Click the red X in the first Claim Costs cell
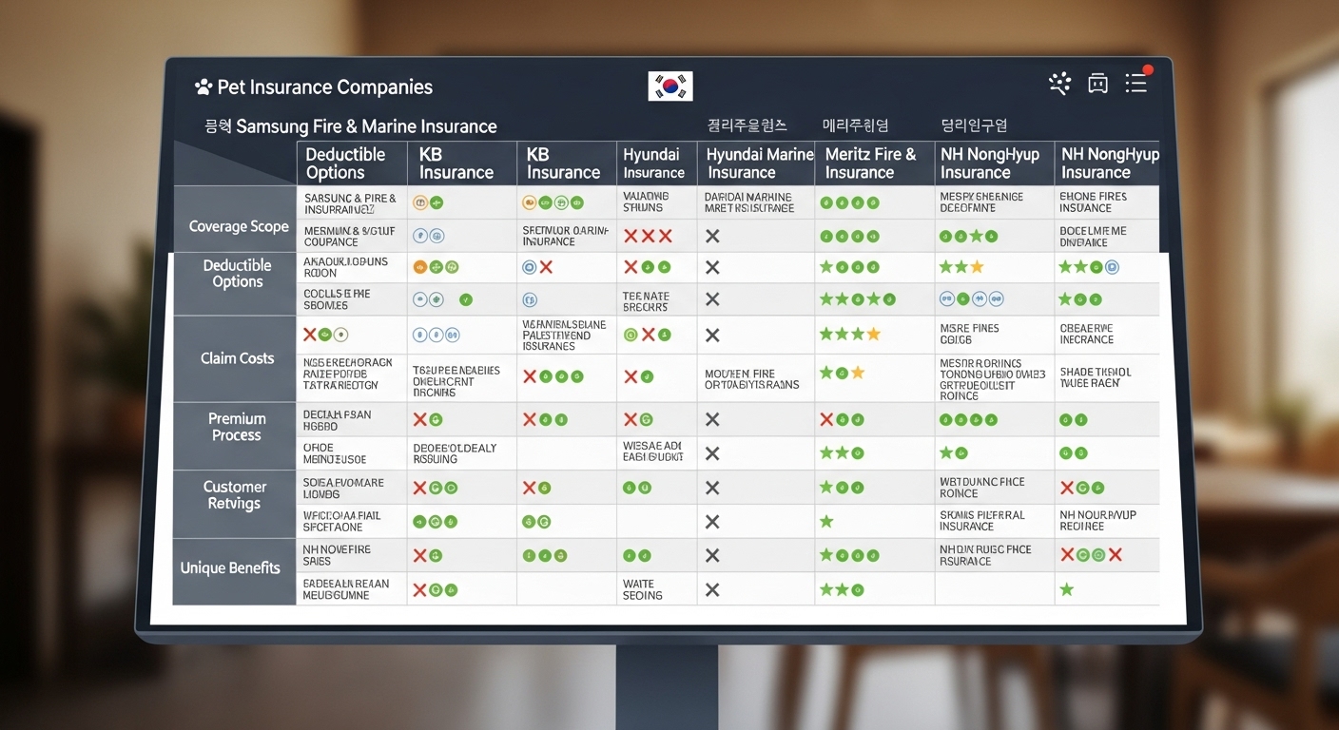This screenshot has width=1339, height=730. click(310, 335)
